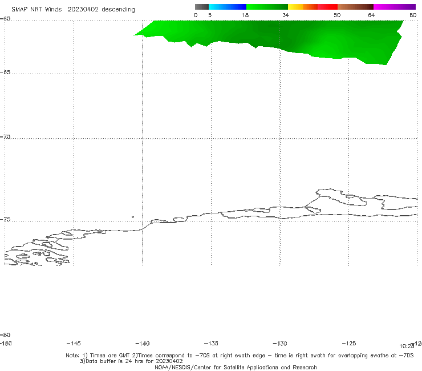Select the green segment of the color bar
The width and height of the screenshot is (422, 371).
click(x=267, y=7)
